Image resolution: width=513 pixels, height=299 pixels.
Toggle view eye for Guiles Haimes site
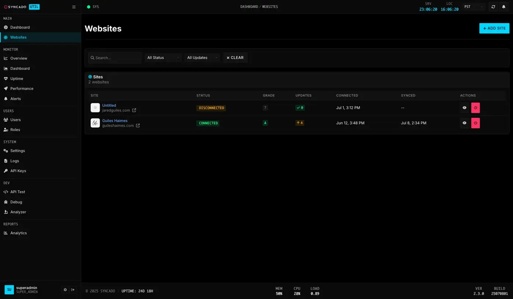[x=465, y=123]
